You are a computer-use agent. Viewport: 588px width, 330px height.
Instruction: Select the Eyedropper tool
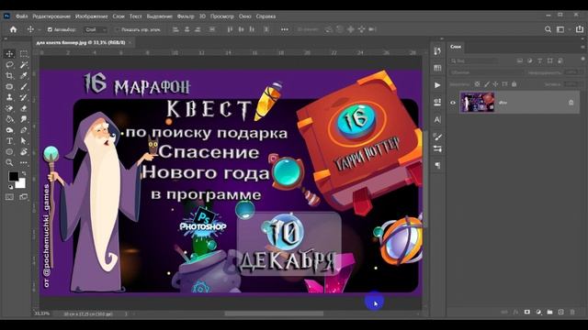tap(24, 75)
